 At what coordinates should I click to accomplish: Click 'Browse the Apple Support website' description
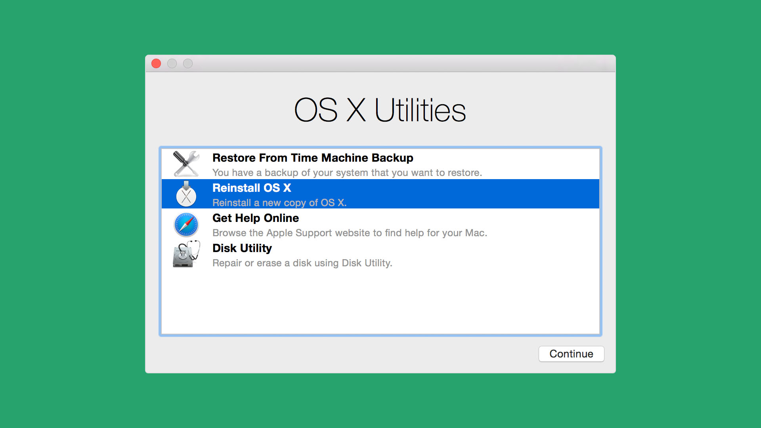350,233
